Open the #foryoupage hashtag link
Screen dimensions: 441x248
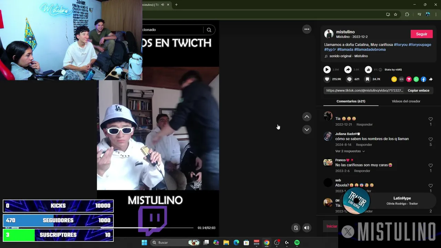pyautogui.click(x=420, y=45)
